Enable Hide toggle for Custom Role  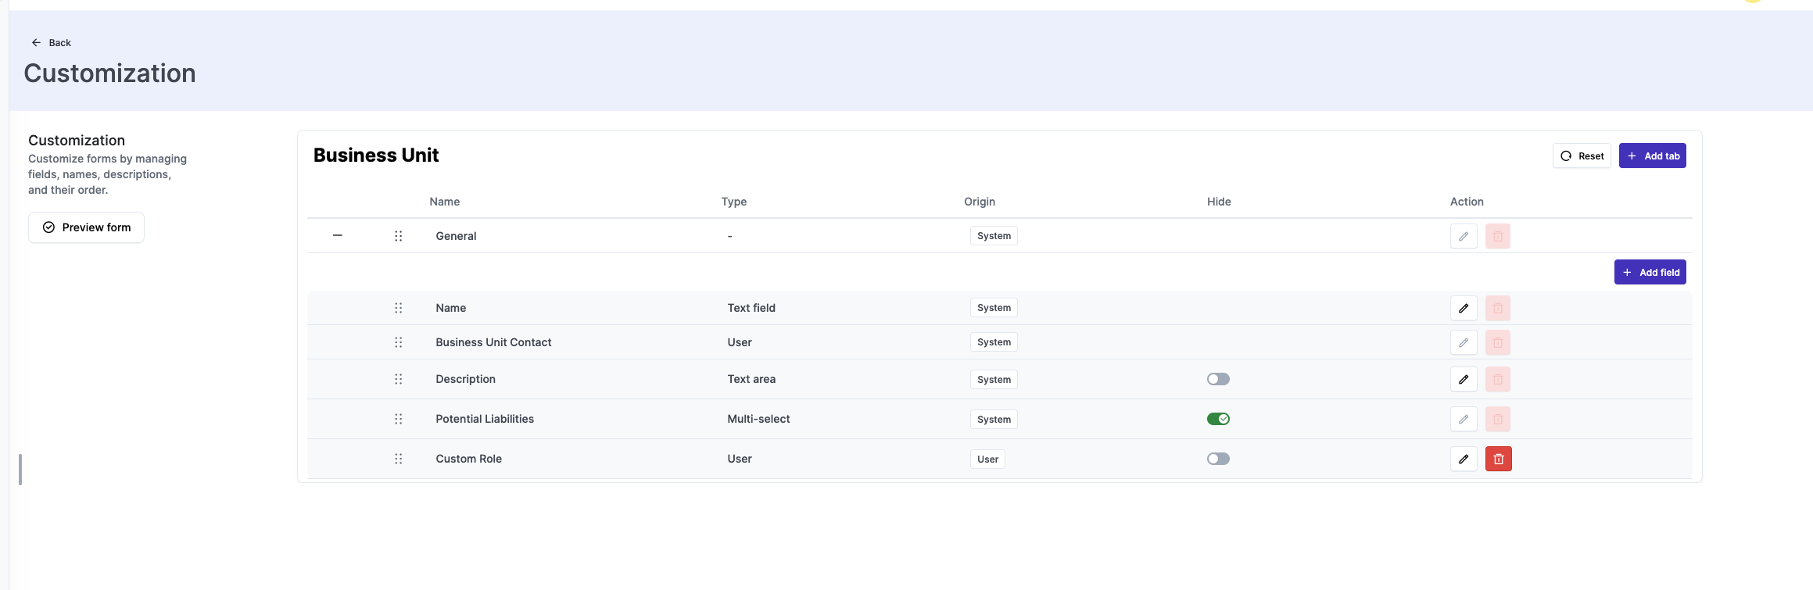[1217, 459]
